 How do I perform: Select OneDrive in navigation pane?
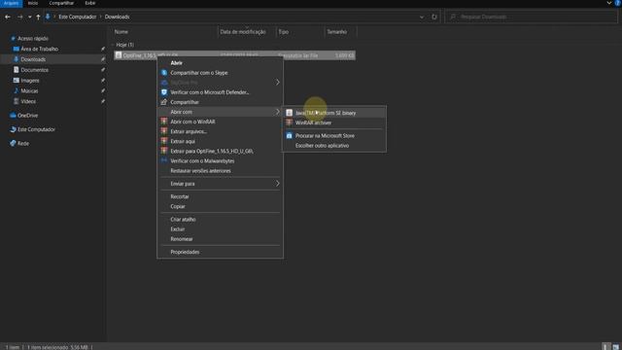pyautogui.click(x=27, y=116)
